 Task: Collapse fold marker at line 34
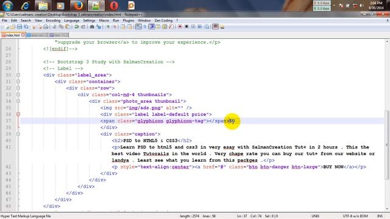[18, 101]
